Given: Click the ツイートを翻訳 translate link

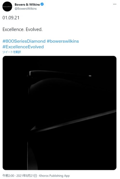Looking at the screenshot, I should click(x=12, y=52).
